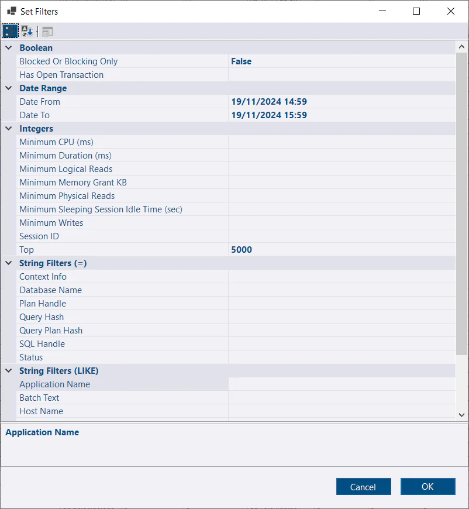469x509 pixels.
Task: Click the Integers category heading text
Action: pos(36,129)
